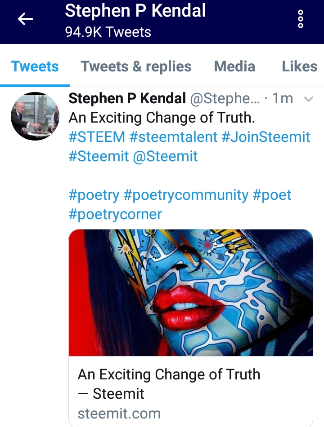The width and height of the screenshot is (324, 427).
Task: Open the #poetrycommunity hashtag
Action: coord(186,195)
